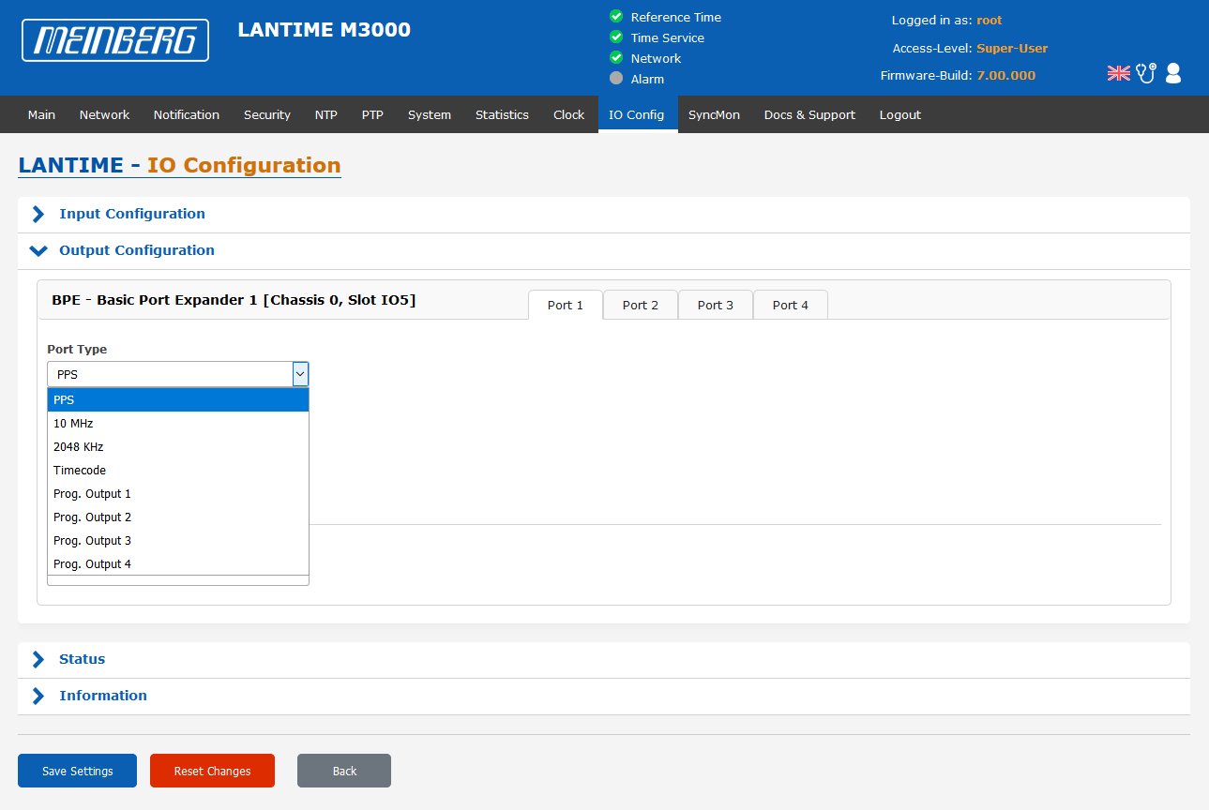Close the Port Type dropdown arrow
The width and height of the screenshot is (1209, 810).
[x=300, y=374]
